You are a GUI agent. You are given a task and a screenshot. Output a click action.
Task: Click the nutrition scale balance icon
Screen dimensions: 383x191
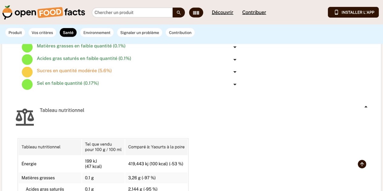coord(25,117)
